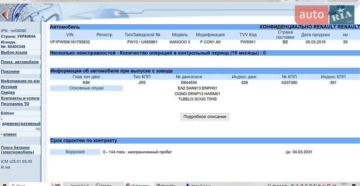This screenshot has width=360, height=186.
Task: Click the Глав тип двиг header
Action: pos(86,77)
